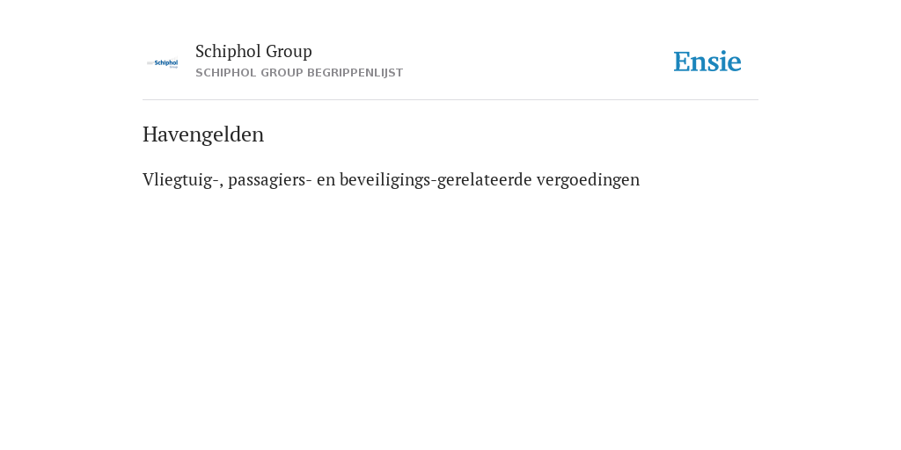901x450 pixels.
Task: Click the horizontal divider line below the header
Action: (450, 100)
